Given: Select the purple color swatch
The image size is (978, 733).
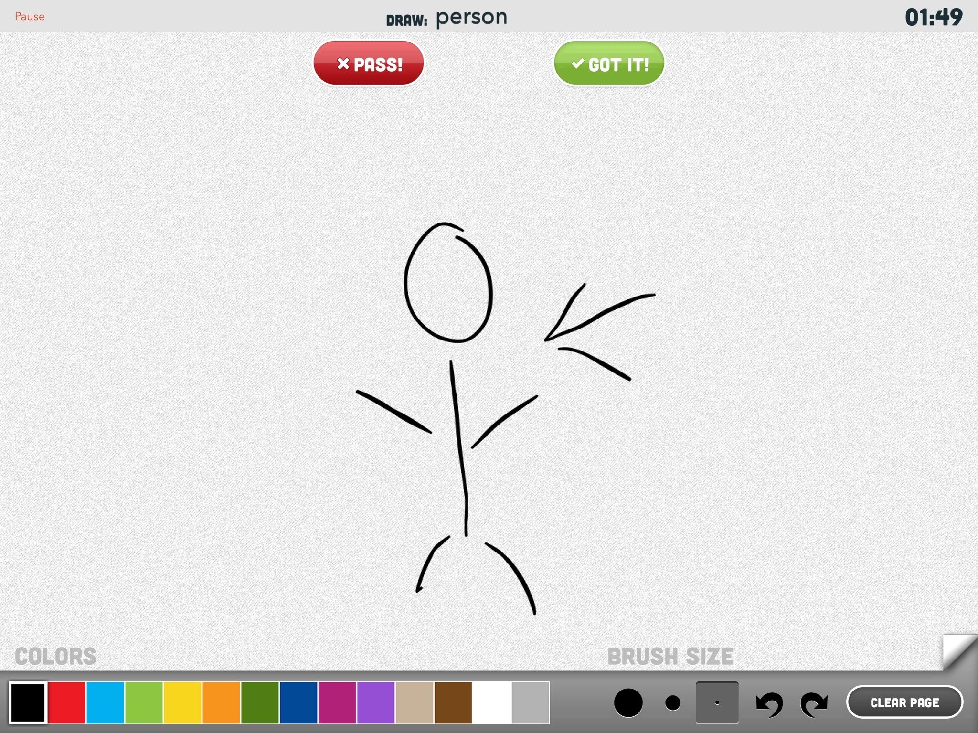Looking at the screenshot, I should point(376,702).
